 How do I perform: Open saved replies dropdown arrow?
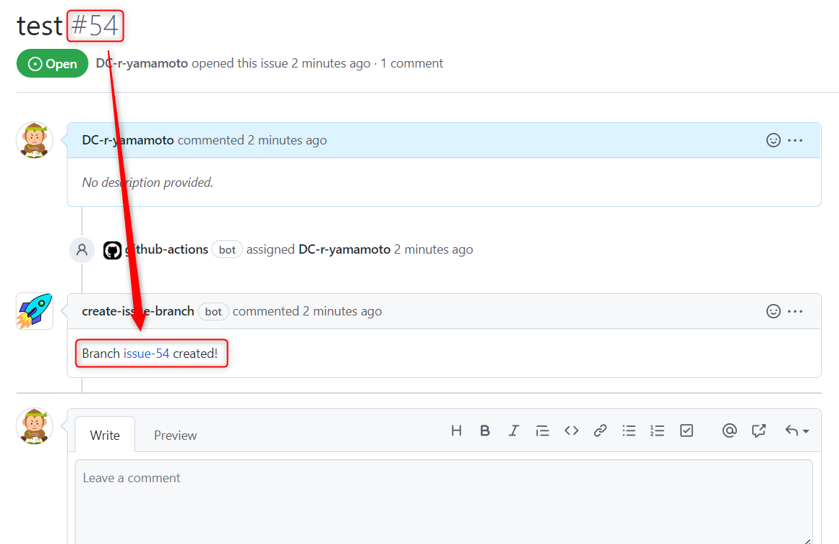(x=797, y=430)
